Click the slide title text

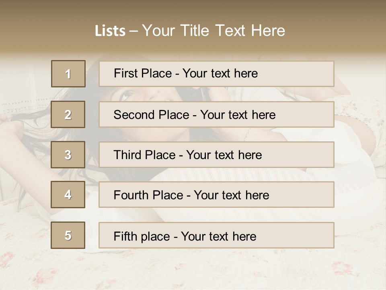click(190, 31)
